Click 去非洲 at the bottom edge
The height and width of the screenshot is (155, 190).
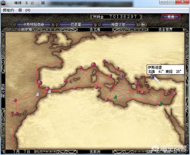point(95,151)
